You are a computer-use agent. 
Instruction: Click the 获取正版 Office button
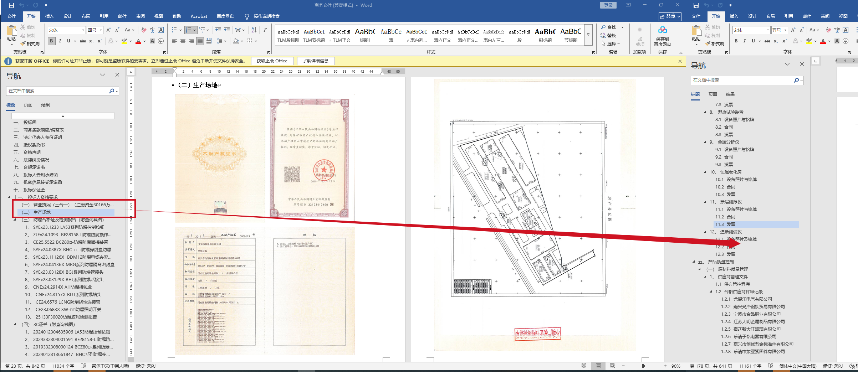click(272, 61)
